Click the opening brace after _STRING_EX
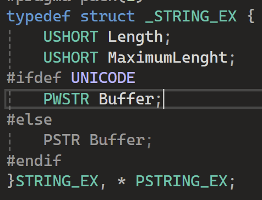Image resolution: width=262 pixels, height=200 pixels. [x=250, y=16]
